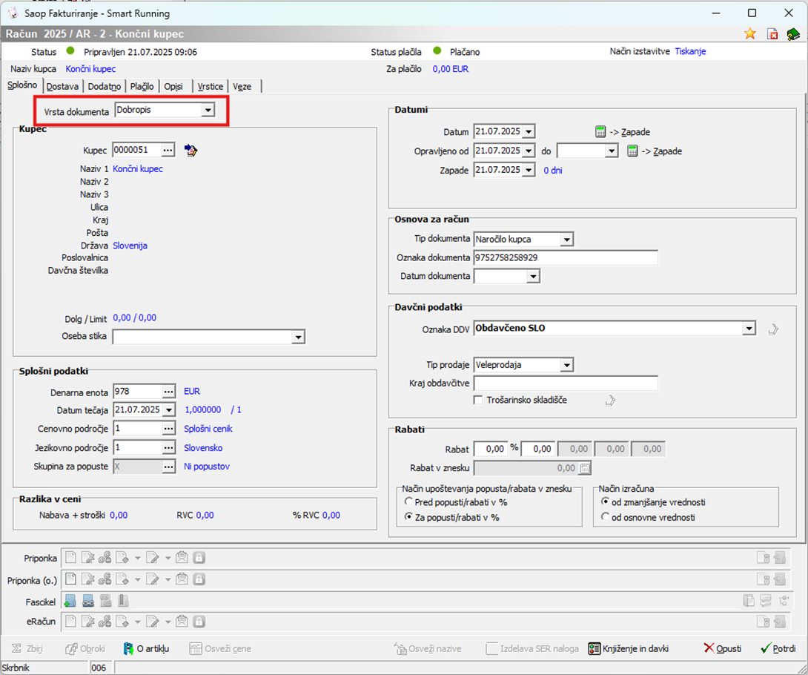The height and width of the screenshot is (675, 808).
Task: Click lock icon in eRačun row
Action: [x=199, y=622]
